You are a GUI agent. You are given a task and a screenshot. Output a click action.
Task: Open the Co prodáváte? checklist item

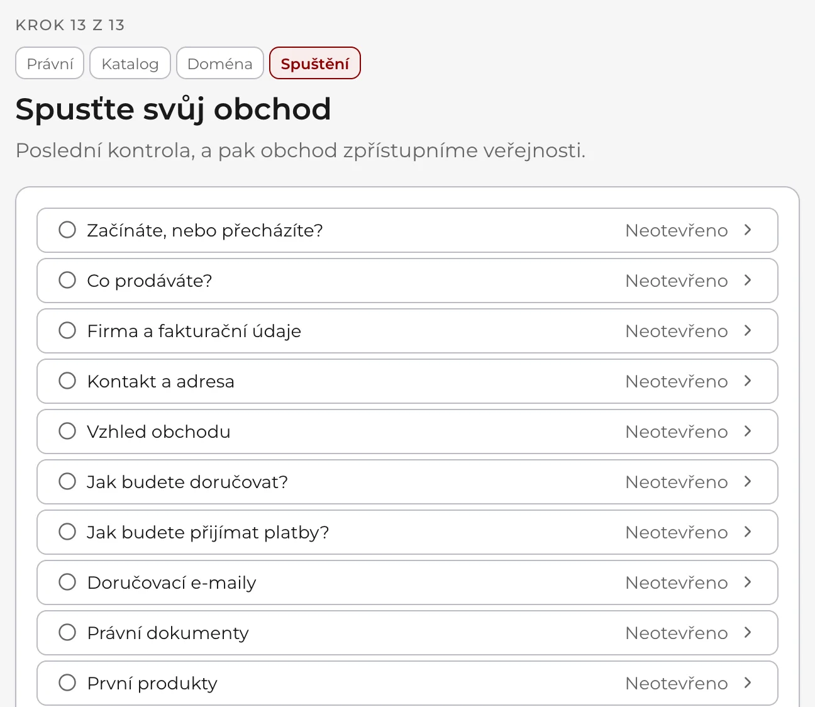[407, 281]
